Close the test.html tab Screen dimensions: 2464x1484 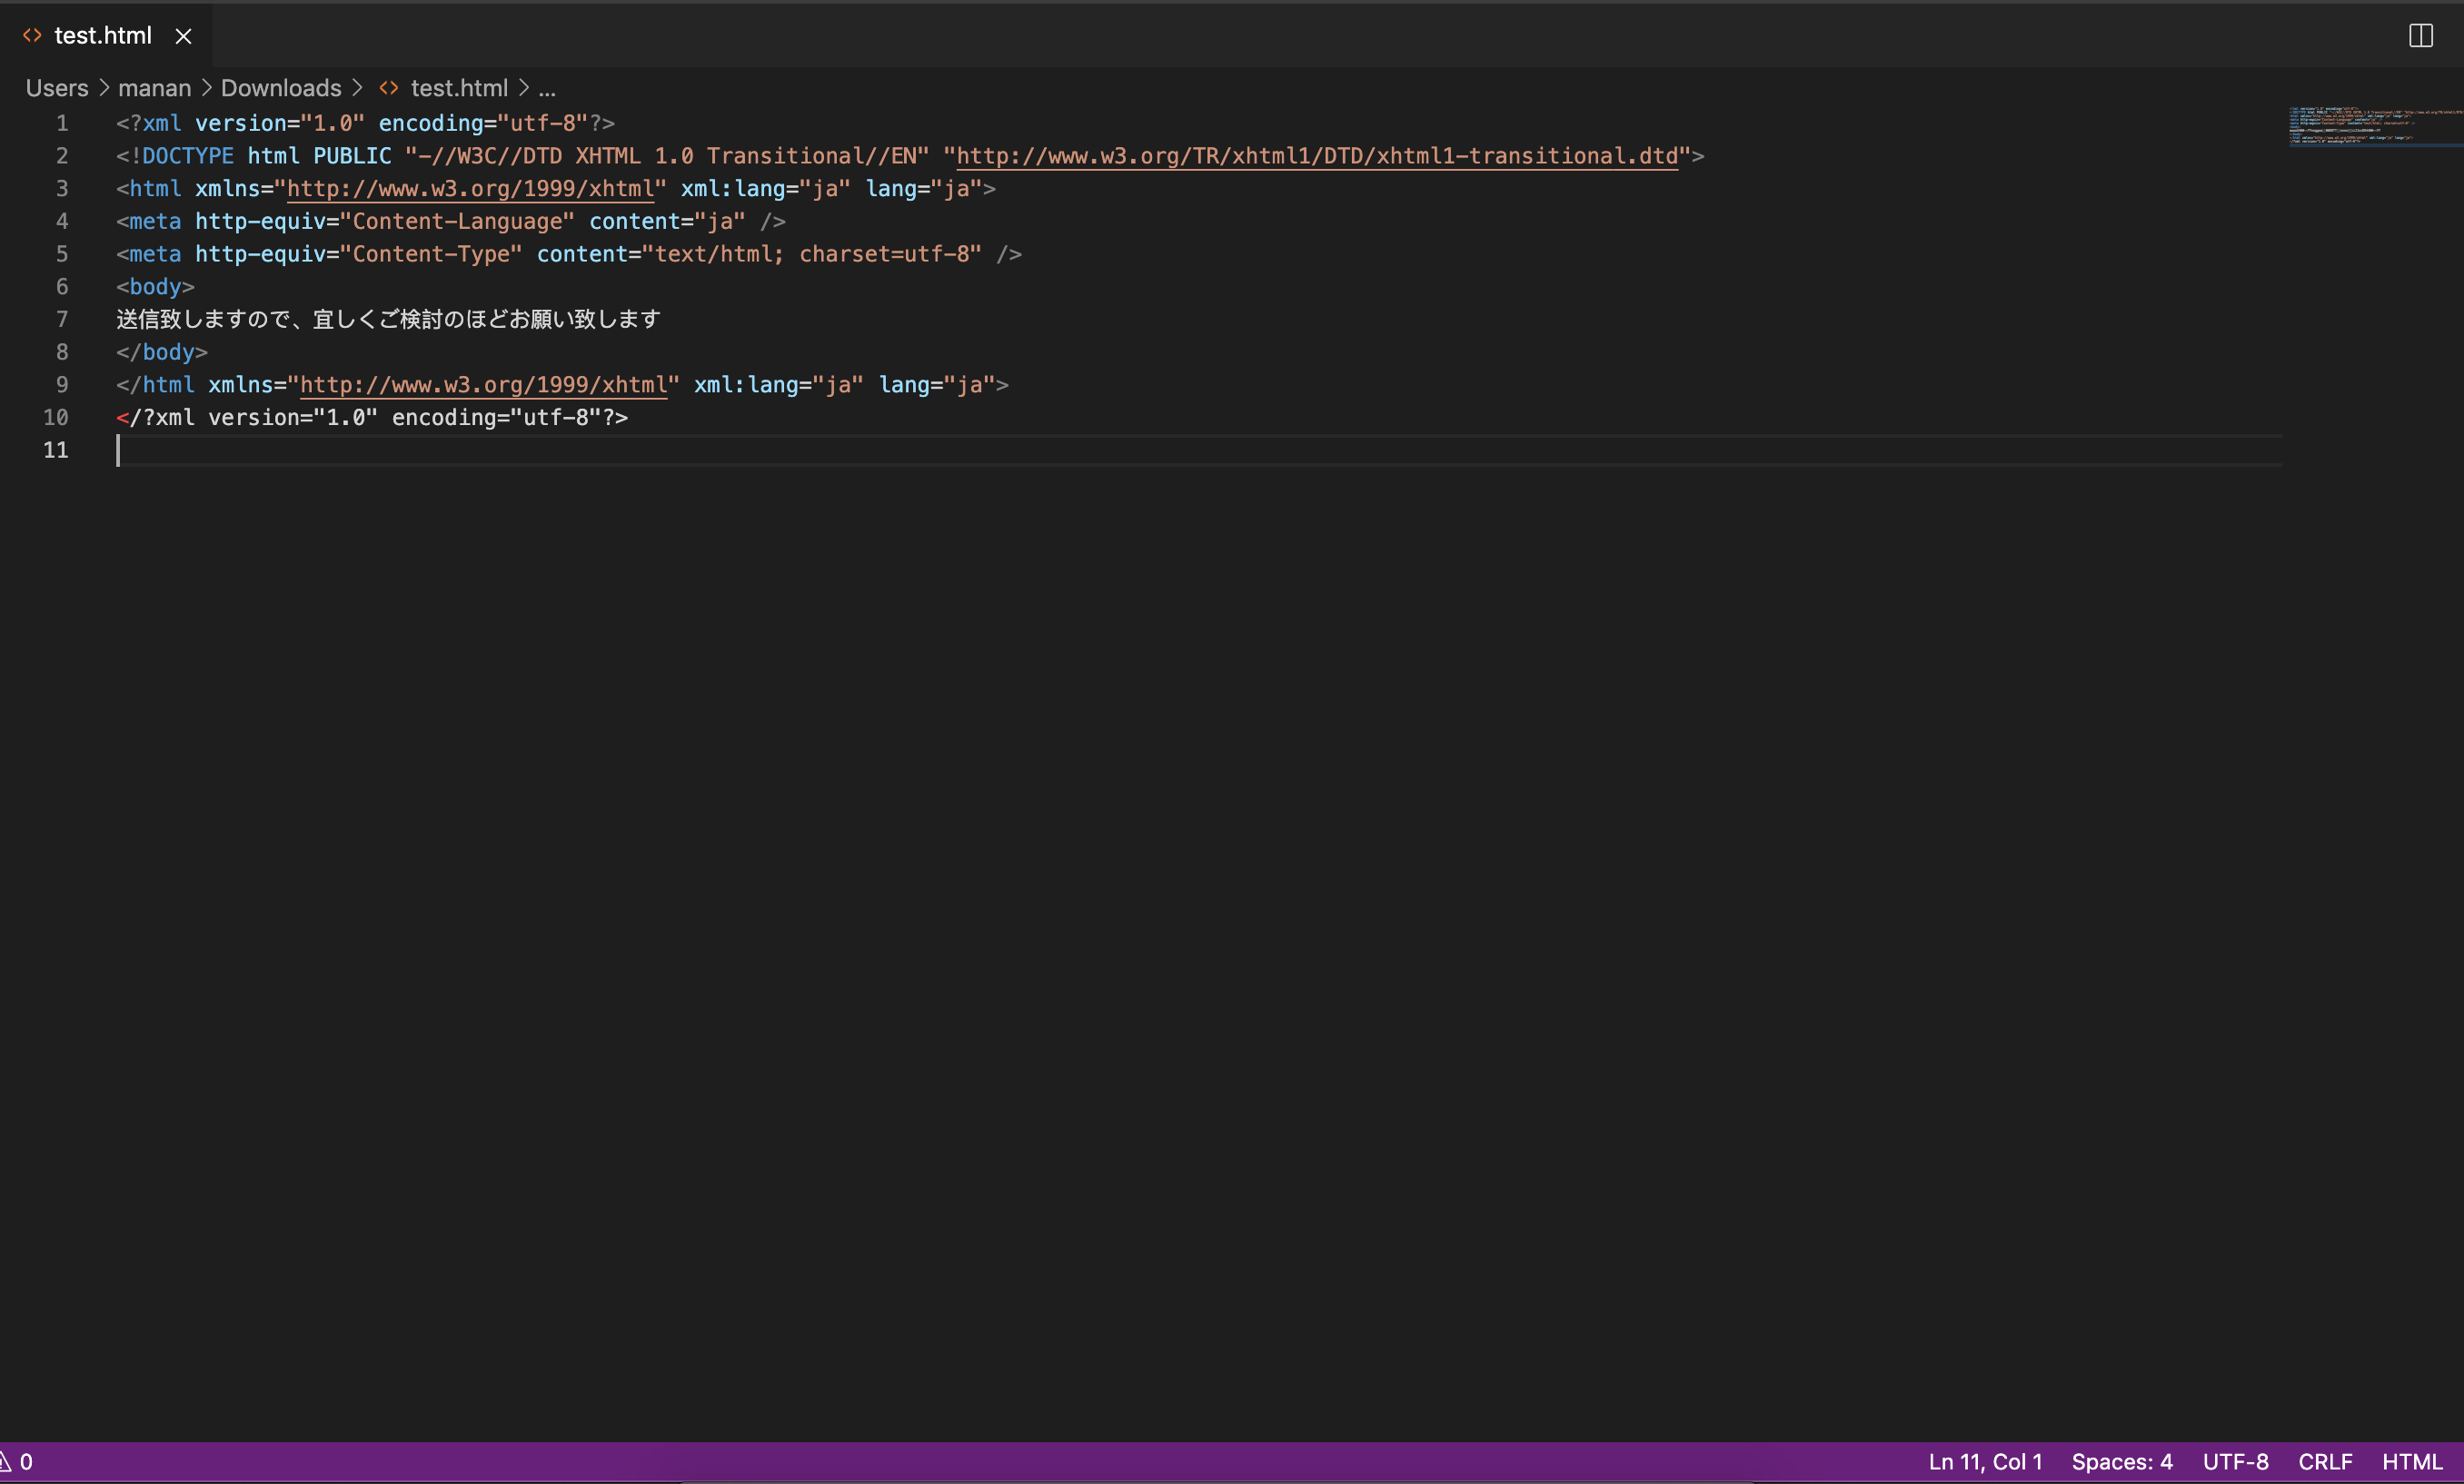coord(183,36)
